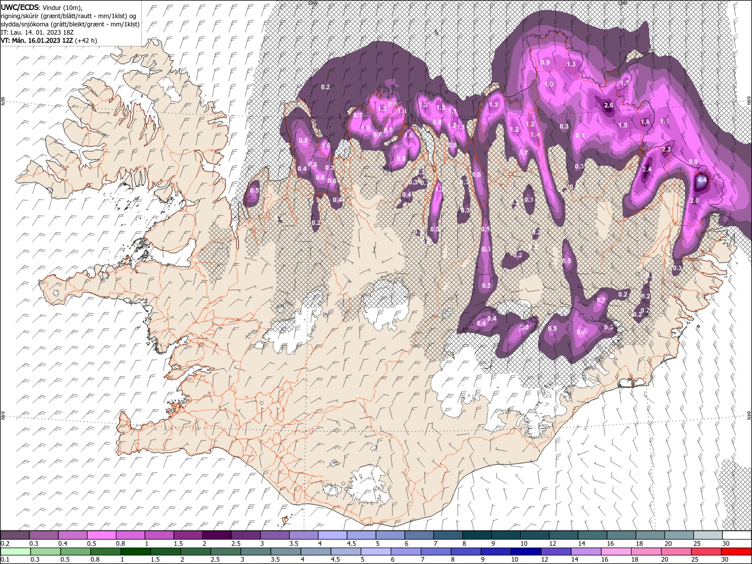The height and width of the screenshot is (564, 752).
Task: Click rain legend swatch starting at 18
Action: click(x=645, y=552)
